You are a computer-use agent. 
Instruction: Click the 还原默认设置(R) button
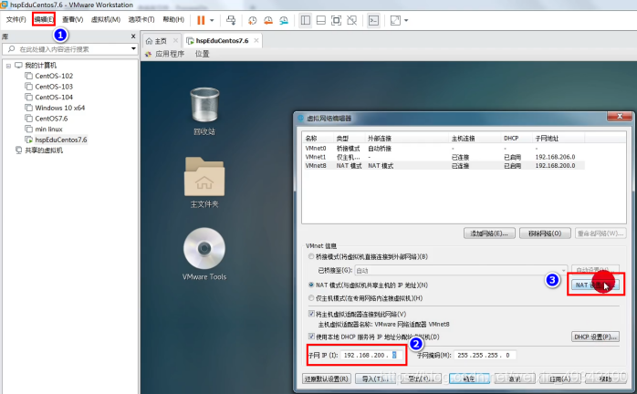coord(327,378)
